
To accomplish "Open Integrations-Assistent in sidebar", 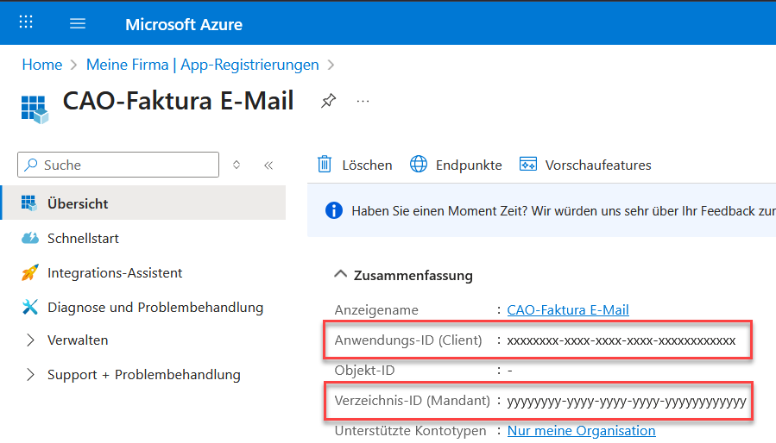I will [114, 272].
